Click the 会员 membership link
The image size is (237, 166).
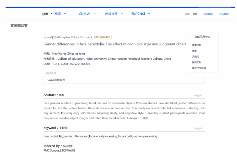point(195,14)
